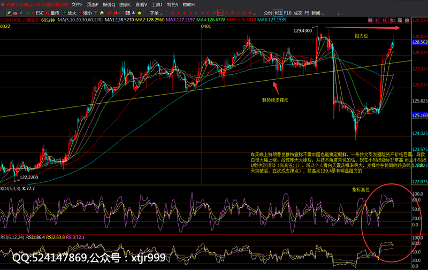This screenshot has height=270, width=428.
Task: Zoom in with the 放大 button
Action: point(70,13)
